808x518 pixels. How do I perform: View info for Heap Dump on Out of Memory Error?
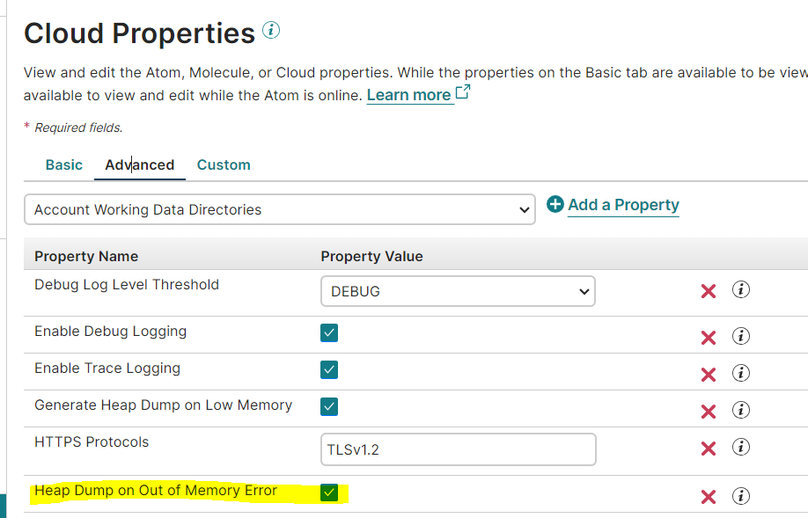741,496
